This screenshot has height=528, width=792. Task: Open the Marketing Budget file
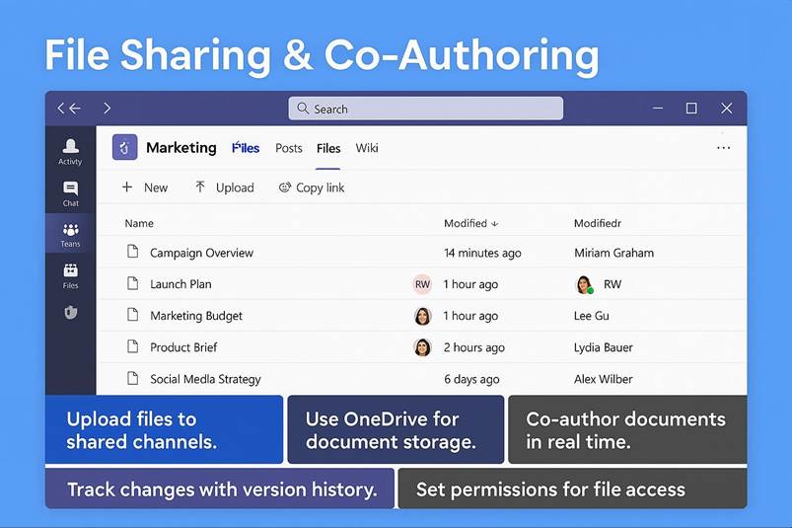pyautogui.click(x=195, y=316)
